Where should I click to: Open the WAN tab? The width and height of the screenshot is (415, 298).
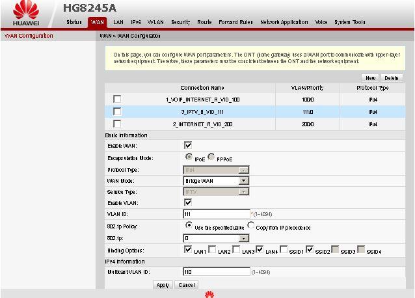tap(98, 22)
